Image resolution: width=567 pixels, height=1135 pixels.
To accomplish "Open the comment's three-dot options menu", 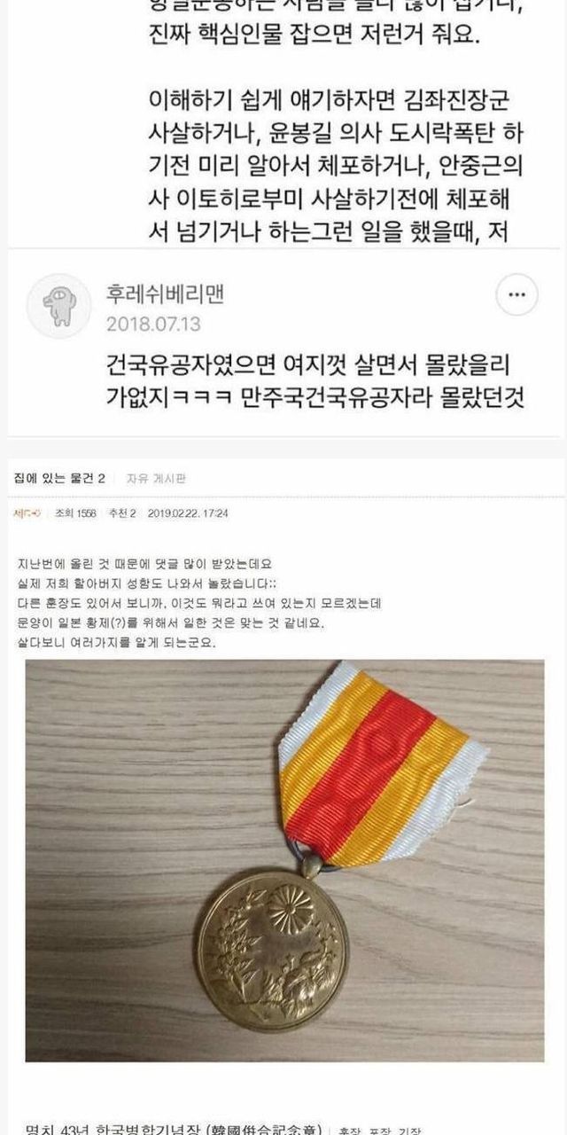I will coord(517,295).
